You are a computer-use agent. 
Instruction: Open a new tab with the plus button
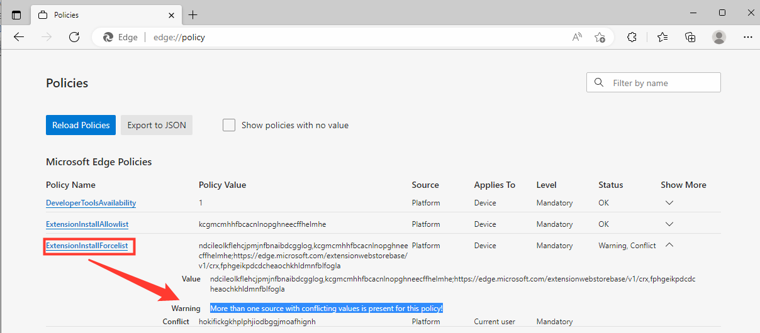click(193, 14)
